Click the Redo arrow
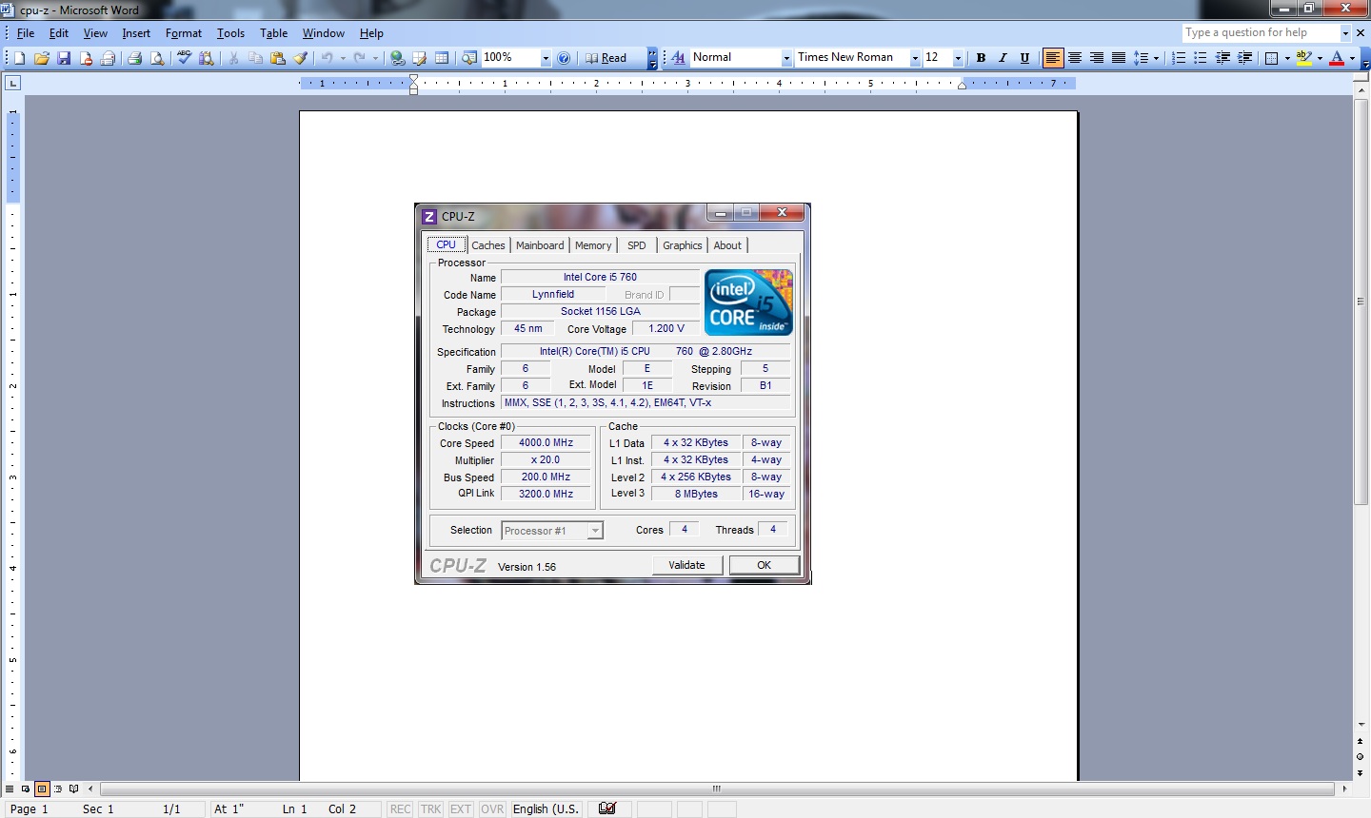The height and width of the screenshot is (818, 1371). click(x=360, y=58)
